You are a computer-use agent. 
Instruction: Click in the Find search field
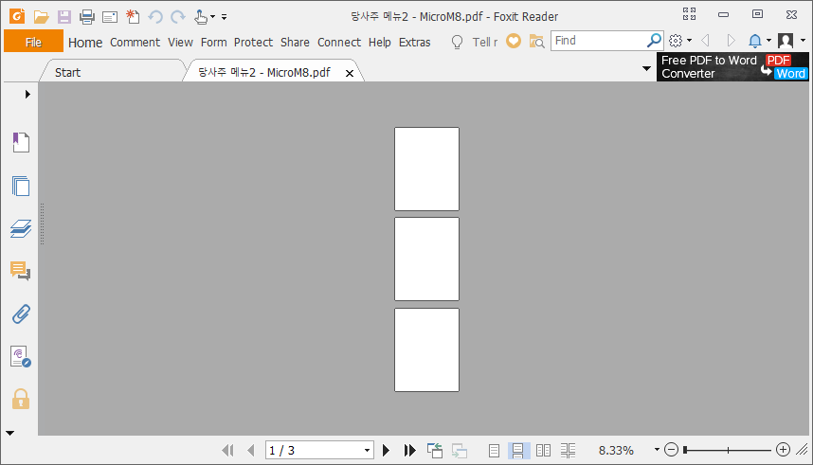coord(599,41)
